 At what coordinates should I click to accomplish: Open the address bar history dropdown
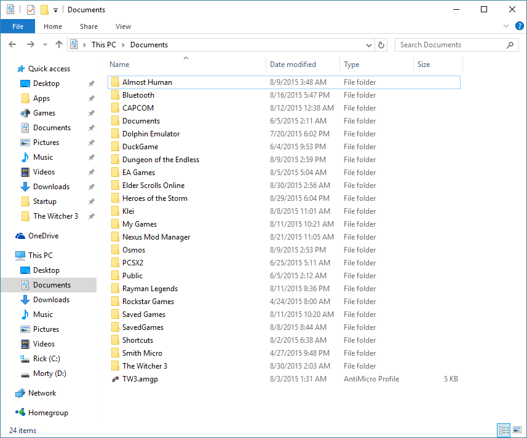point(369,45)
